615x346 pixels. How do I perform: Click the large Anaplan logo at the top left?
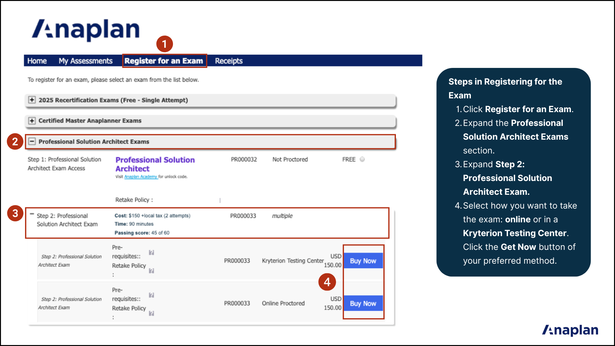point(86,30)
